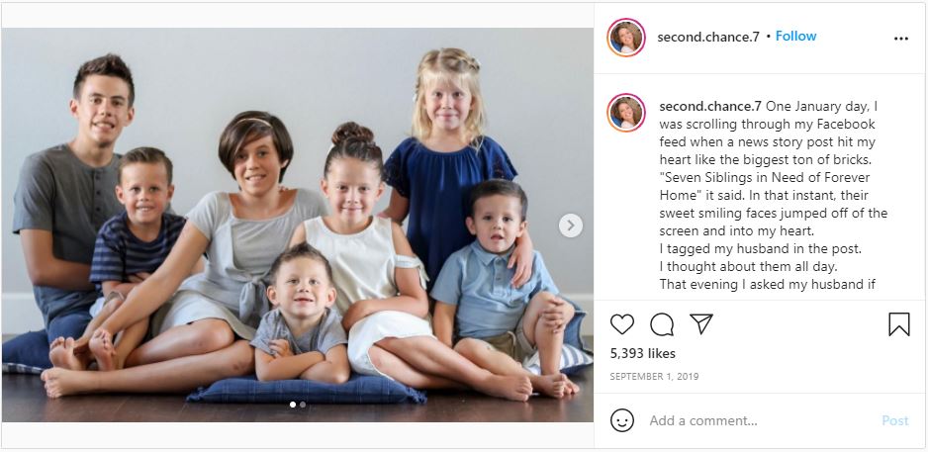Open second.chance.7 username in the caption

tap(710, 107)
